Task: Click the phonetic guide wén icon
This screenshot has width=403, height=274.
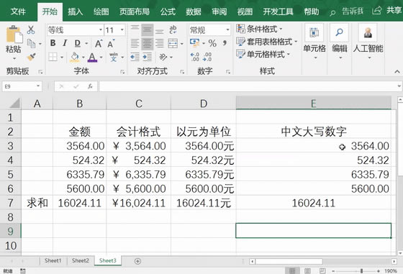Action: click(114, 57)
